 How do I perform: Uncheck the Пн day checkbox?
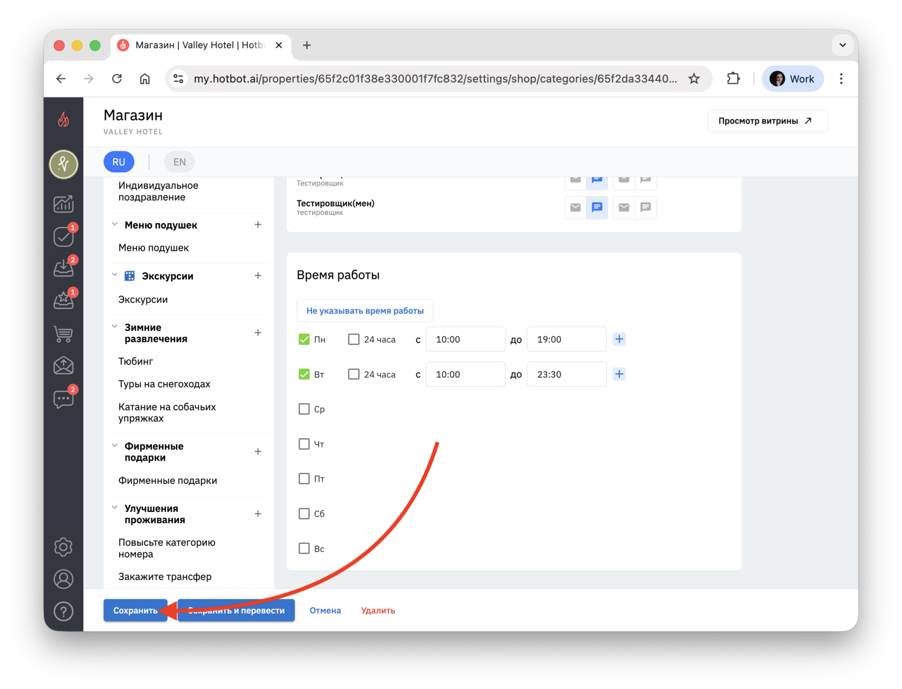[304, 339]
